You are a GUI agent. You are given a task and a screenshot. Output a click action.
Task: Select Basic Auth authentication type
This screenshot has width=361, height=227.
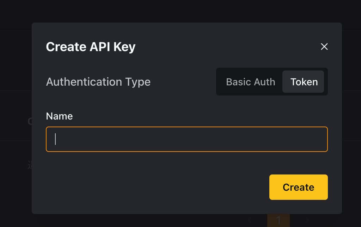pyautogui.click(x=251, y=82)
